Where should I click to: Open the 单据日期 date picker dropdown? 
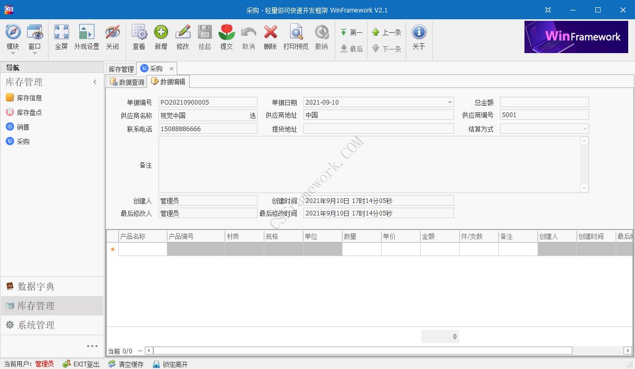[x=449, y=102]
